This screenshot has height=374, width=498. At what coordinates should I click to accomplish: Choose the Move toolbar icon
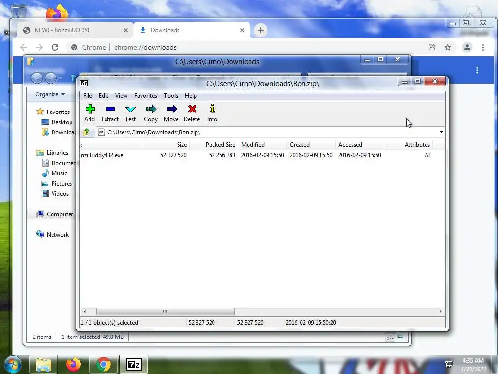171,113
